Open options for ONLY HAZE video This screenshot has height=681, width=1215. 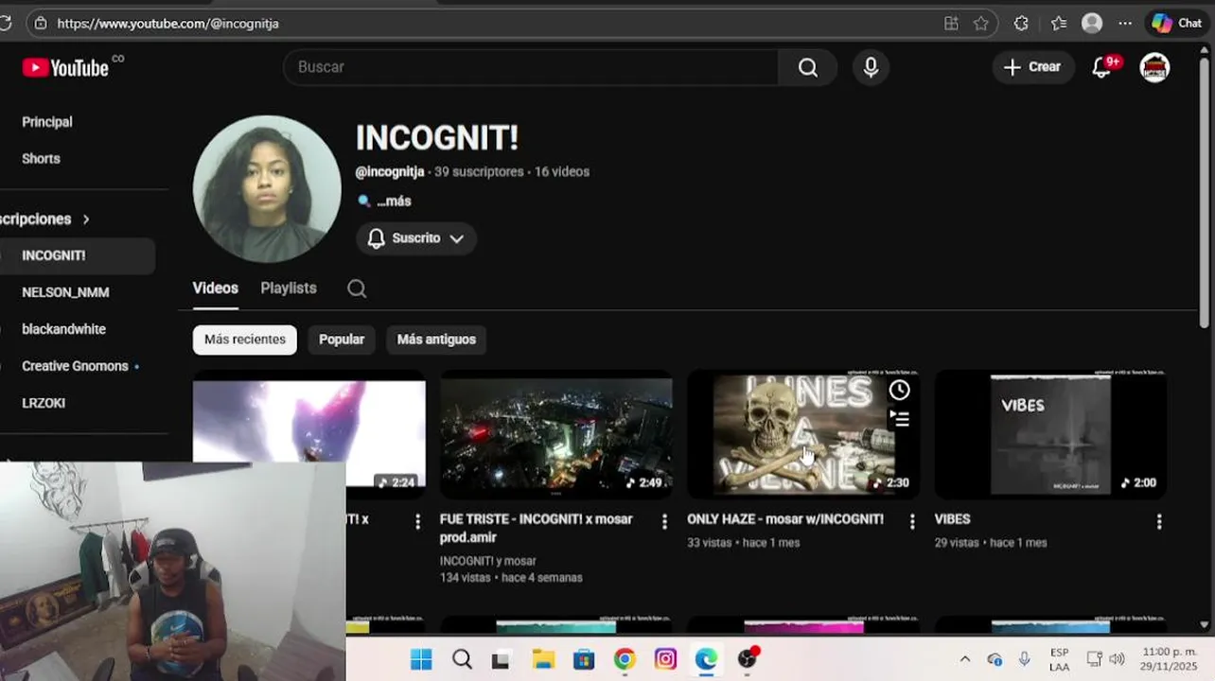click(x=912, y=521)
